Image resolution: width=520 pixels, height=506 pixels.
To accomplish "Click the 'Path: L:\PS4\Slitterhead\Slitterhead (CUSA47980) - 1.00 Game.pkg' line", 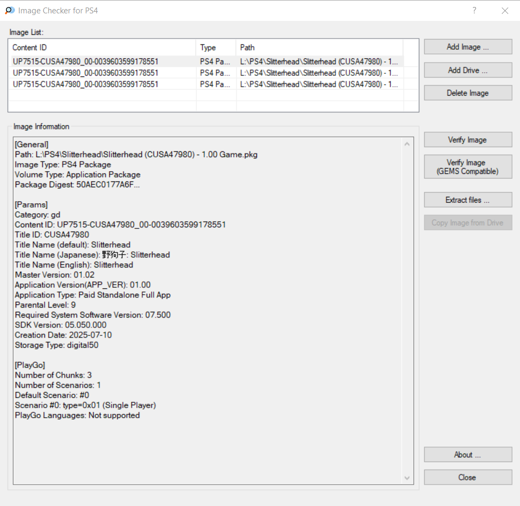I will tap(136, 155).
